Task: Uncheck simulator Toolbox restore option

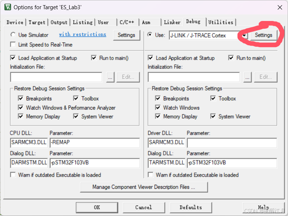Action: 76,98
